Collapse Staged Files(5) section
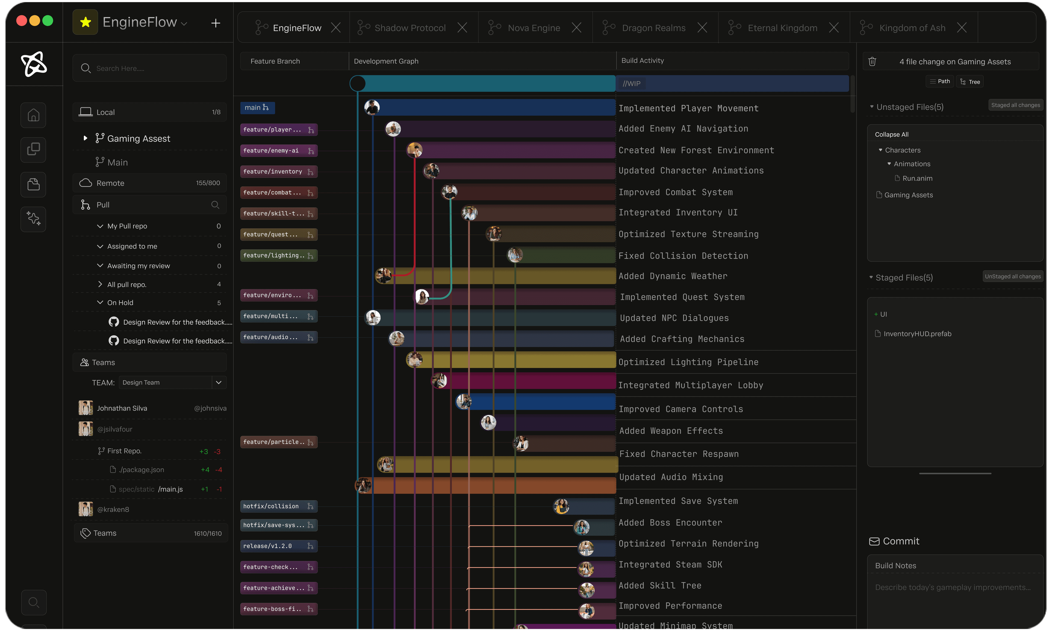 (871, 278)
